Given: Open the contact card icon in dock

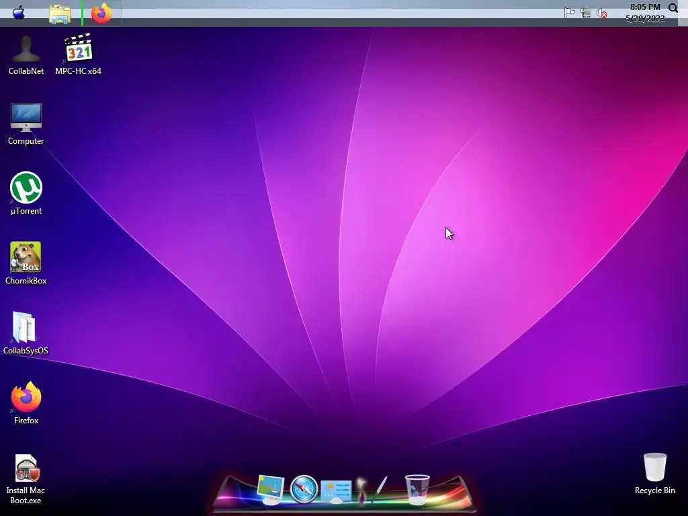Looking at the screenshot, I should click(x=336, y=491).
